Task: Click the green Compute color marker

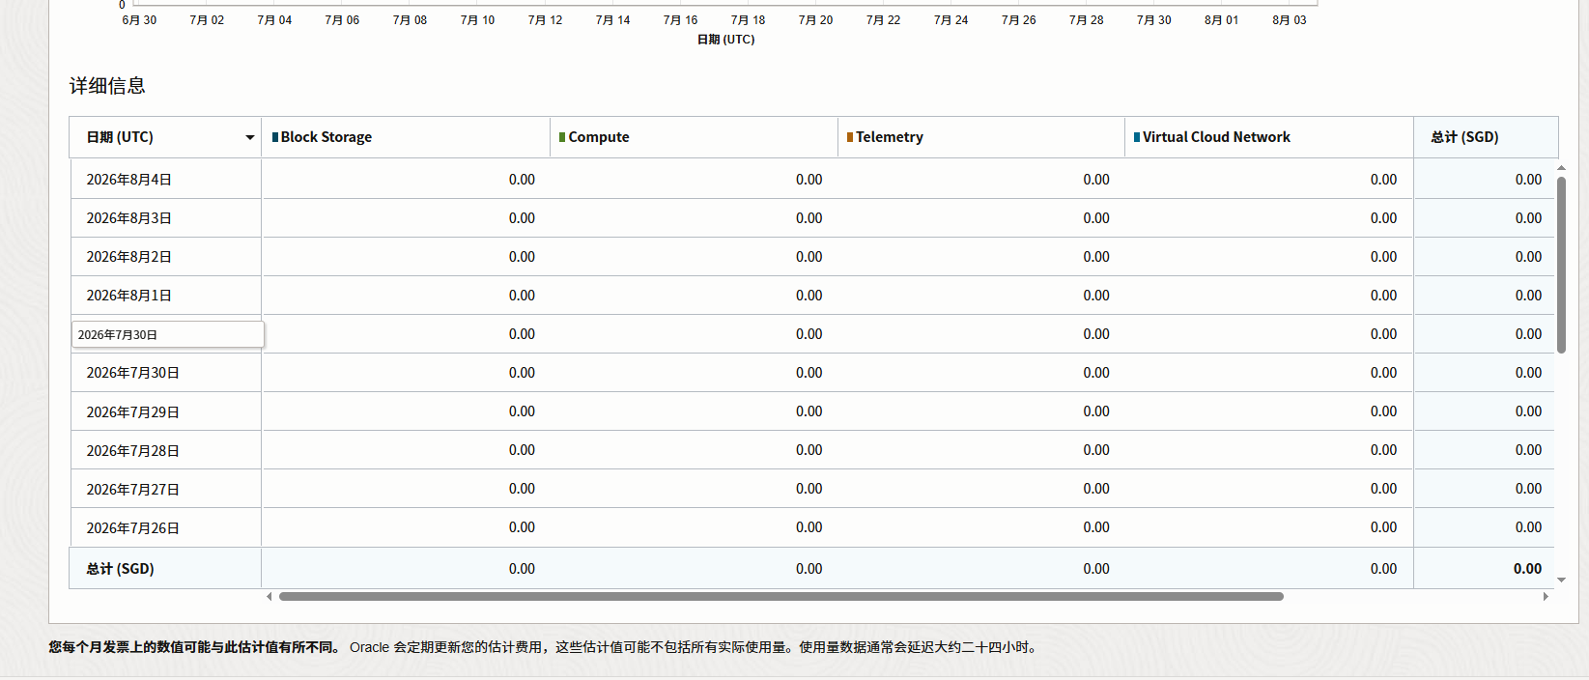Action: [x=562, y=137]
